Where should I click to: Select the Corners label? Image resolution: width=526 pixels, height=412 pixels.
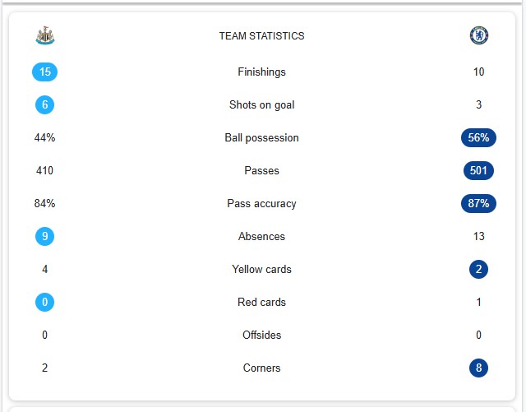pos(261,368)
